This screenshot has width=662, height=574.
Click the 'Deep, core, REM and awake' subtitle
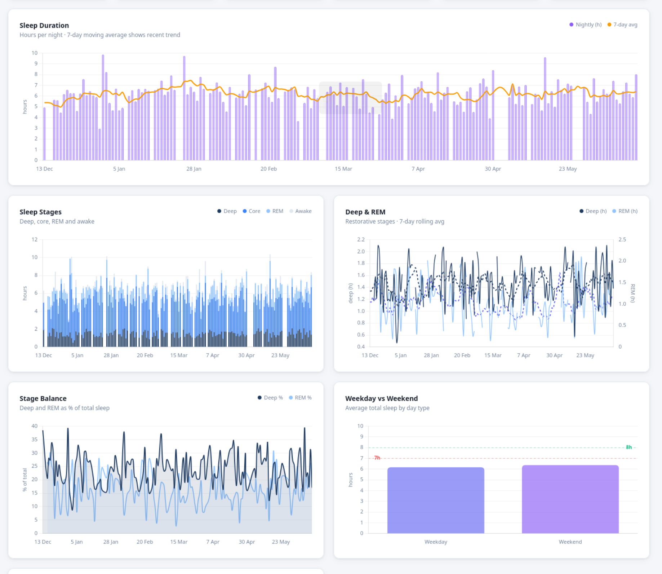(x=57, y=221)
